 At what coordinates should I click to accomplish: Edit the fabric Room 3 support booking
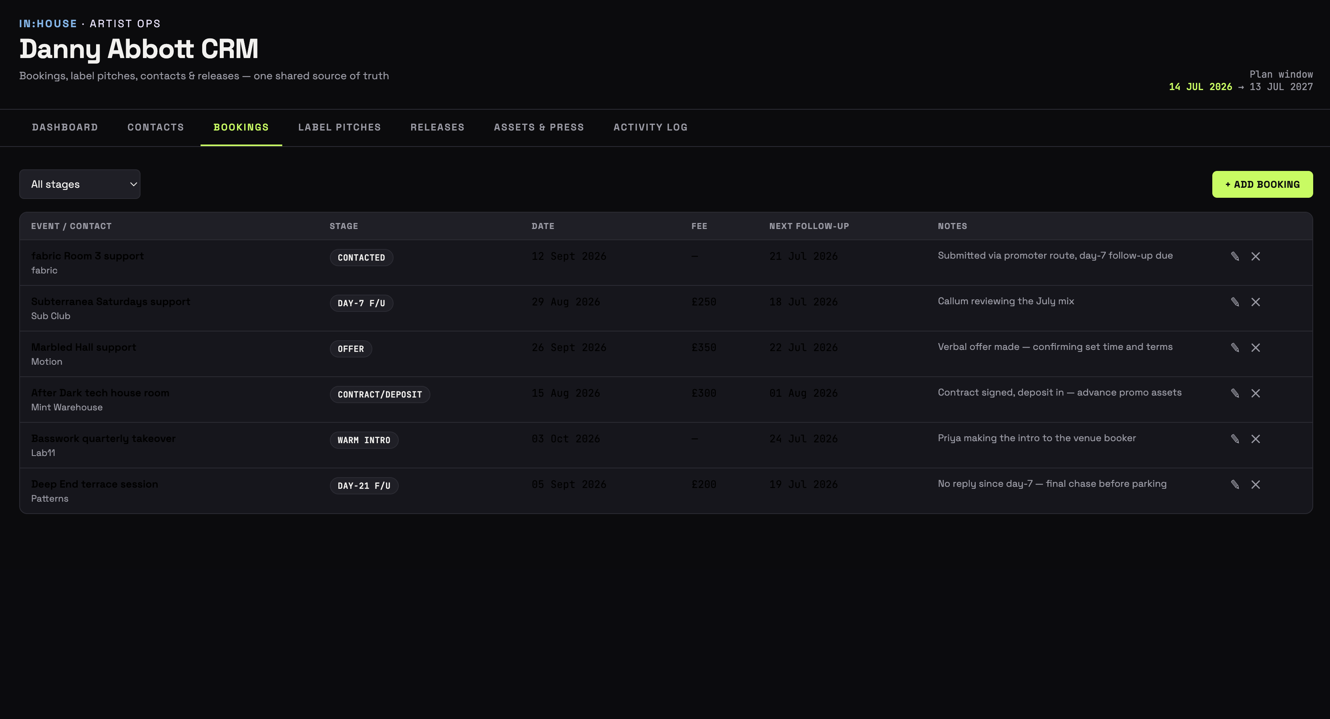(1234, 257)
